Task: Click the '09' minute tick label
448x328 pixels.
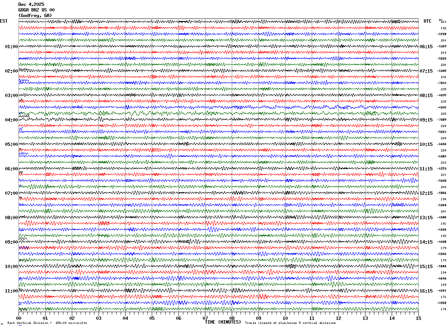Action: [x=258, y=318]
